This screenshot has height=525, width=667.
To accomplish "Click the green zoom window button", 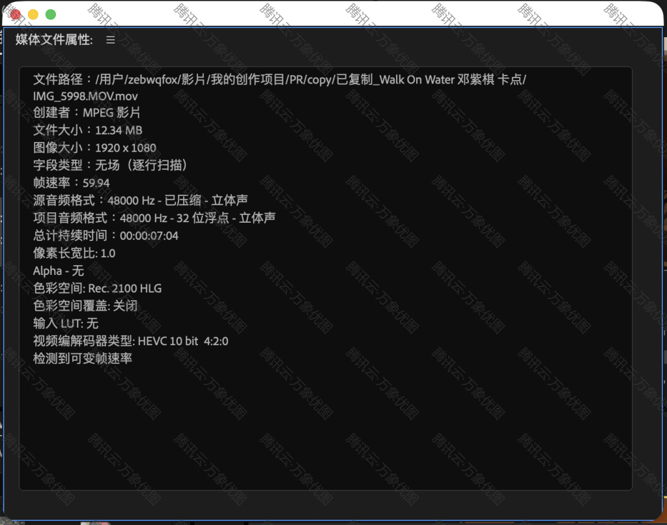I will coord(51,14).
